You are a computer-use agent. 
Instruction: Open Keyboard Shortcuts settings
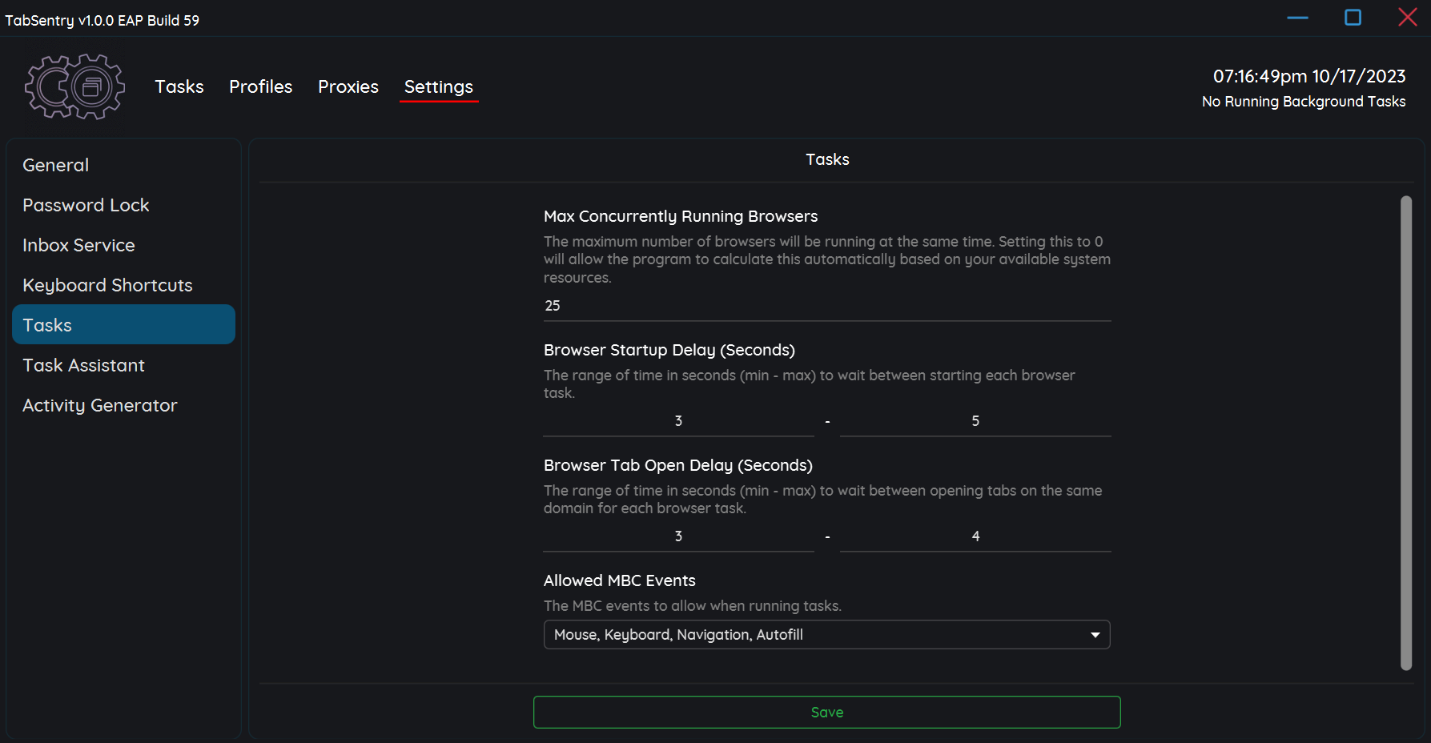(x=107, y=285)
